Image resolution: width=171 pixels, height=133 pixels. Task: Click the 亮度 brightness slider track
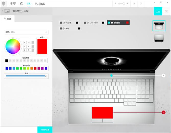pyautogui.click(x=26, y=76)
